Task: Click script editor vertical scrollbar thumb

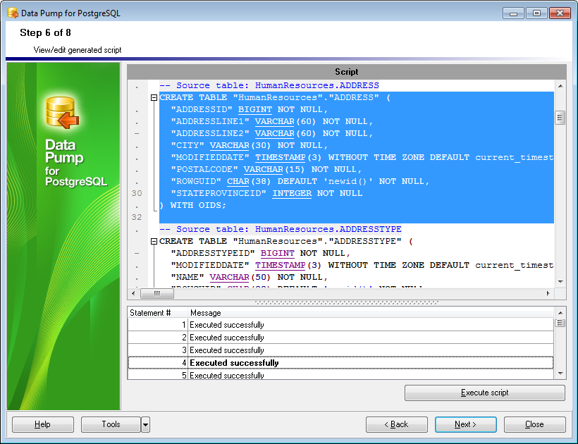Action: 560,118
